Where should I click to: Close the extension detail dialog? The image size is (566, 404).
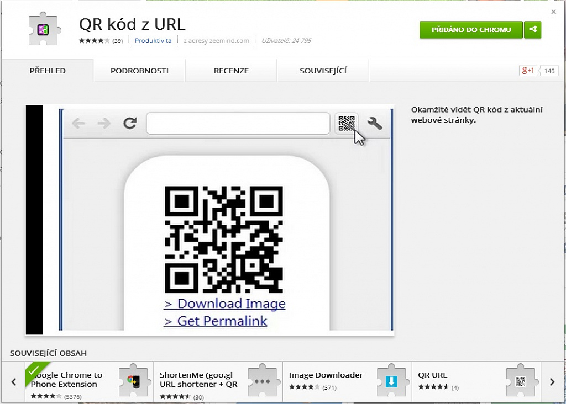[553, 12]
